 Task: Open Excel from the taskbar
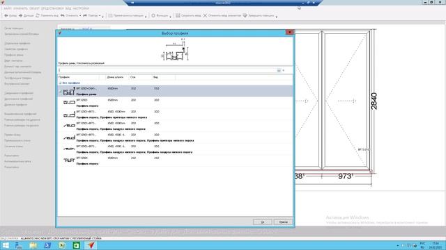(x=62, y=245)
